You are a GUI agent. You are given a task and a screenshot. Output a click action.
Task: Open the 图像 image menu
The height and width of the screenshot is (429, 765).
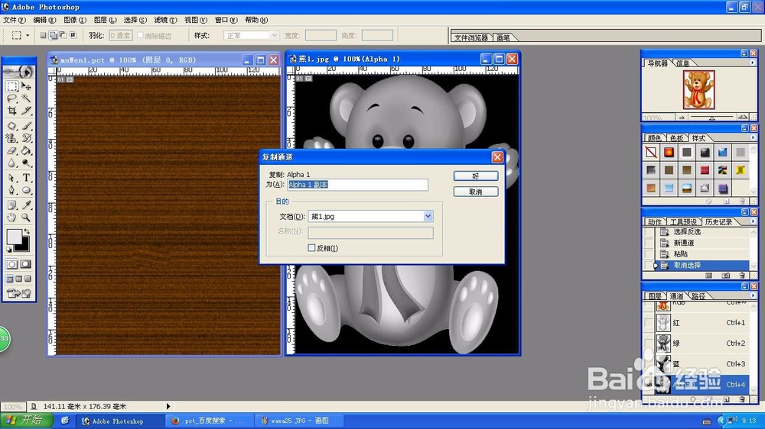[x=75, y=20]
